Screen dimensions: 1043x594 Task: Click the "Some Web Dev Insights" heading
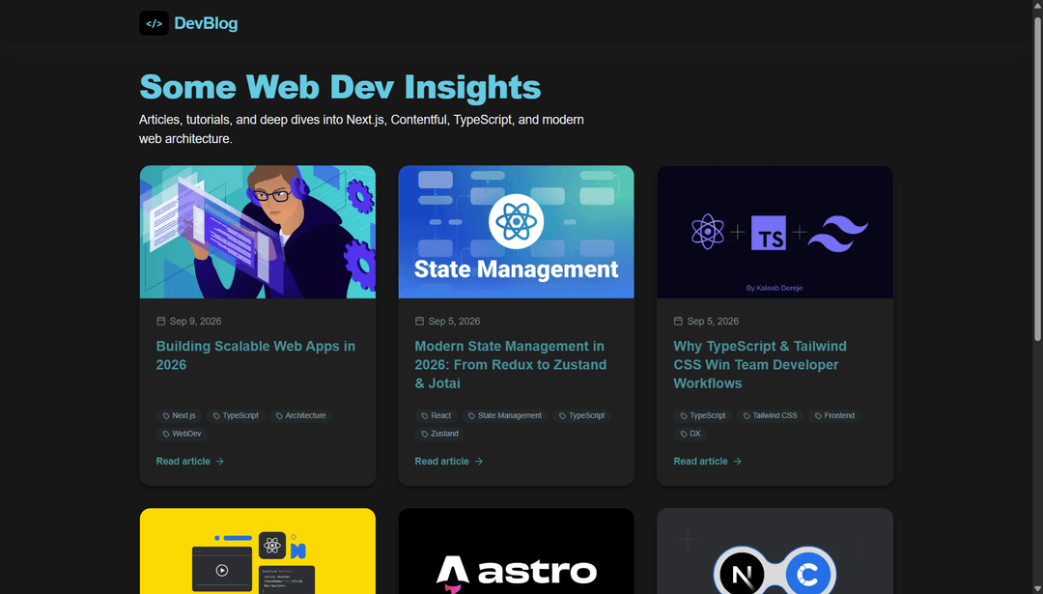point(340,87)
